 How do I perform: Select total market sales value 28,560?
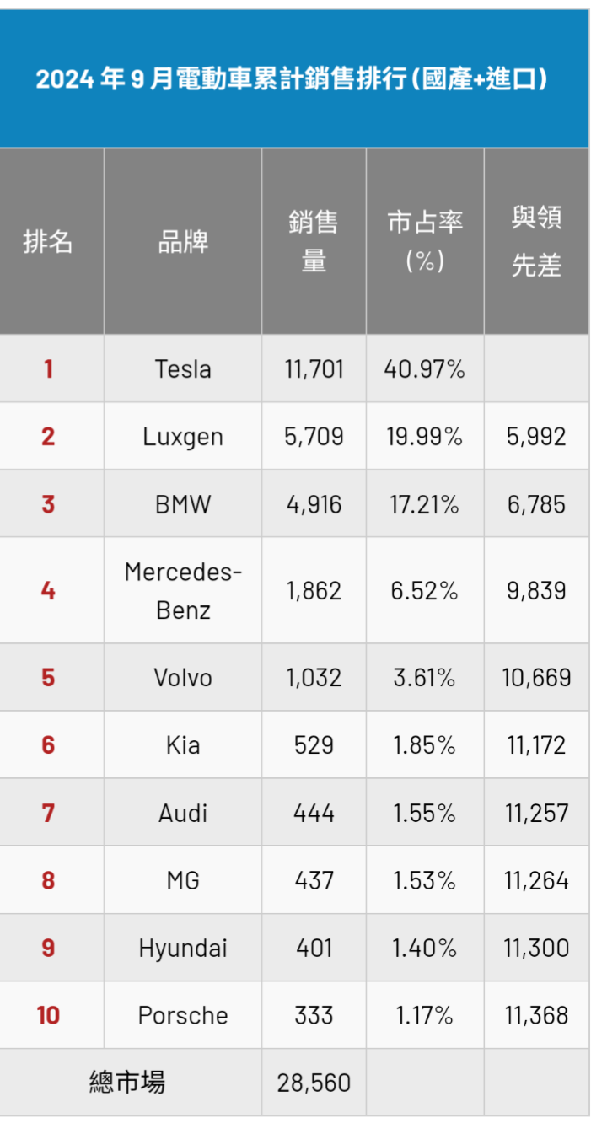pyautogui.click(x=314, y=1083)
